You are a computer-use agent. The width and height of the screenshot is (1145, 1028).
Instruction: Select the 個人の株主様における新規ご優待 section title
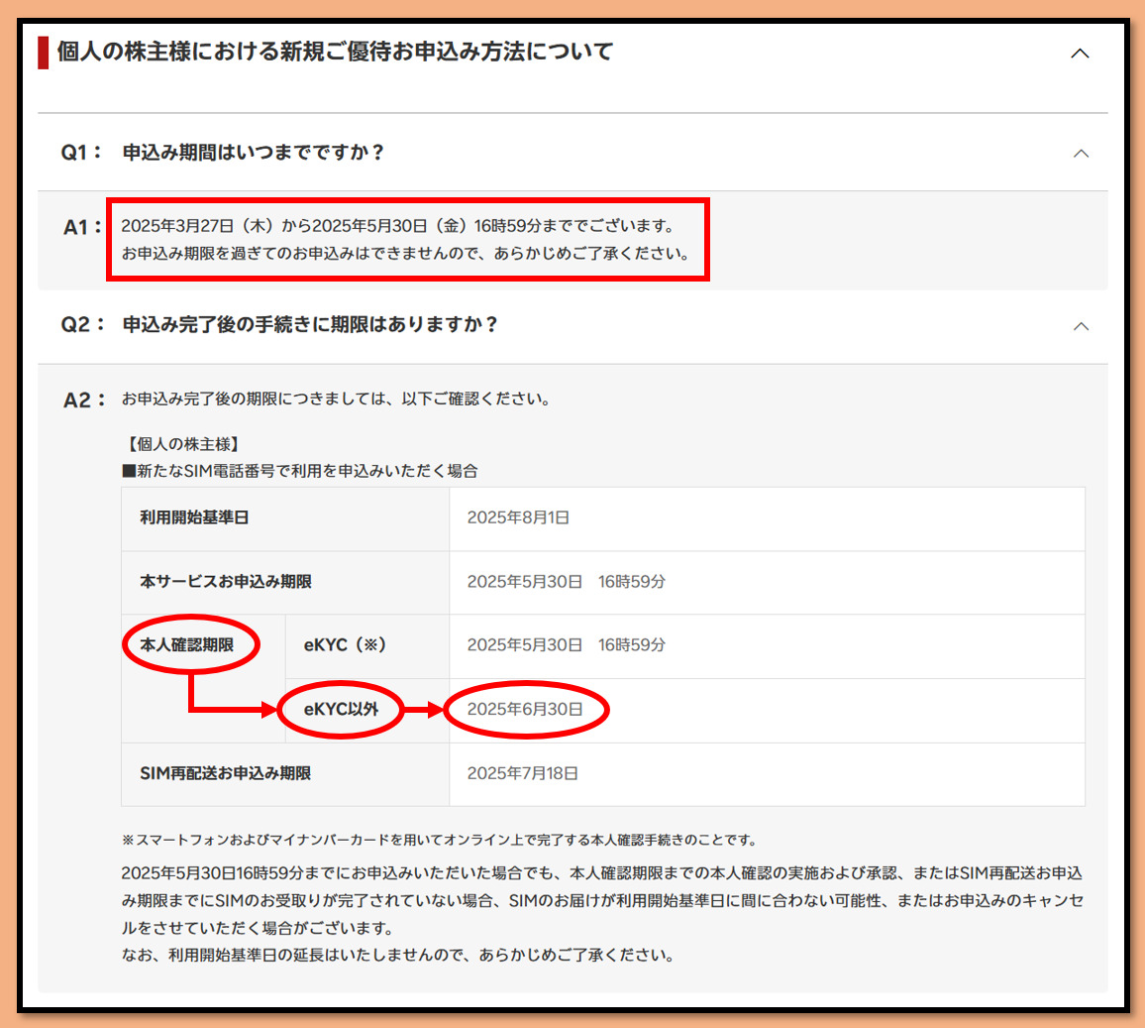coord(335,52)
